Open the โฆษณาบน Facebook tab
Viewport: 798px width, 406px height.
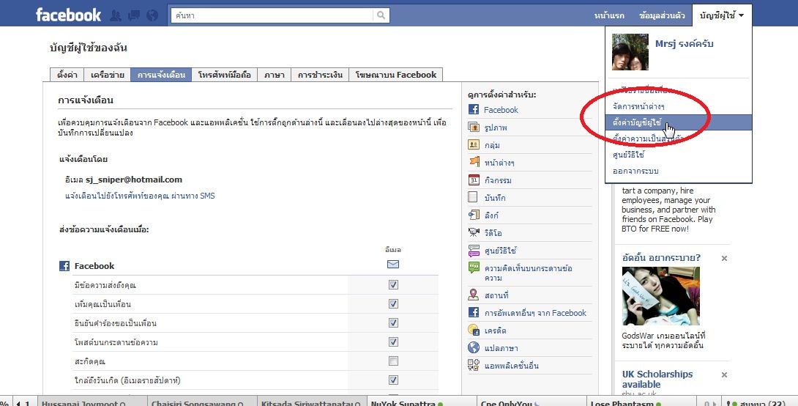396,75
